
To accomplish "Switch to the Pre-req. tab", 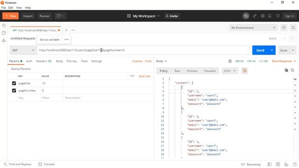I will click(71, 61).
